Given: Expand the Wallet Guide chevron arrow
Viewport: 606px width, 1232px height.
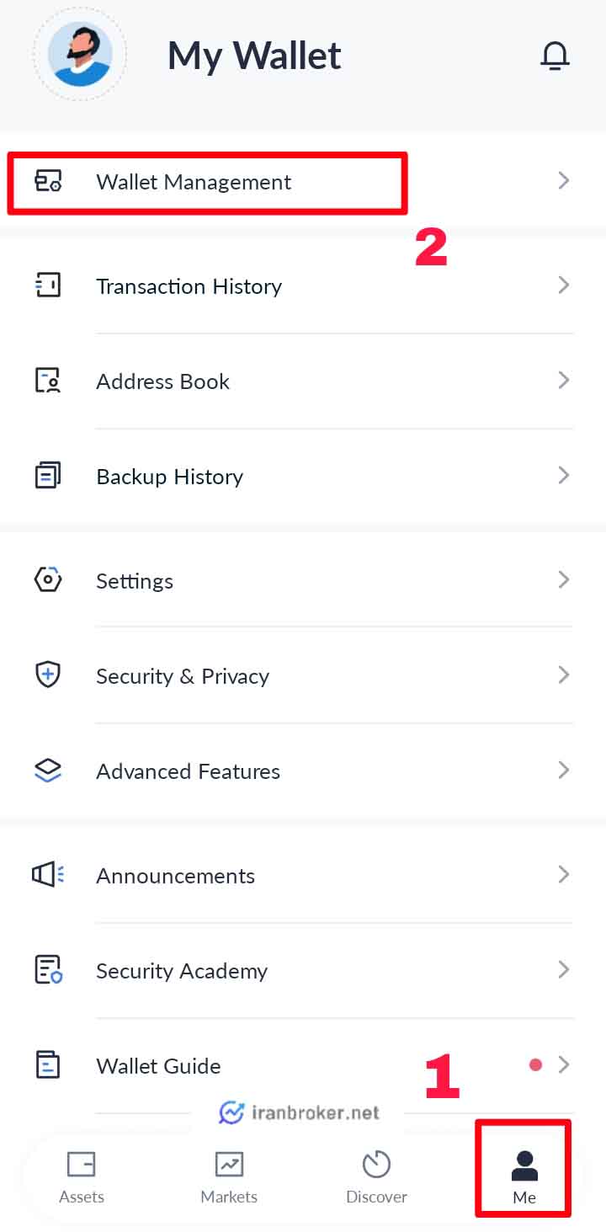Looking at the screenshot, I should pyautogui.click(x=564, y=1064).
